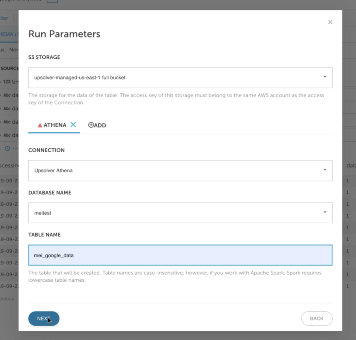Click the Run Parameters heading
The height and width of the screenshot is (340, 356).
tap(64, 34)
